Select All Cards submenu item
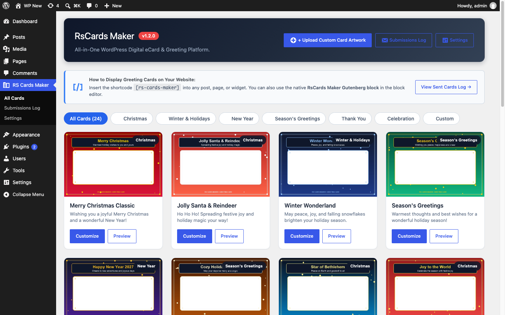Viewport: 505px width, 315px height. coord(14,98)
